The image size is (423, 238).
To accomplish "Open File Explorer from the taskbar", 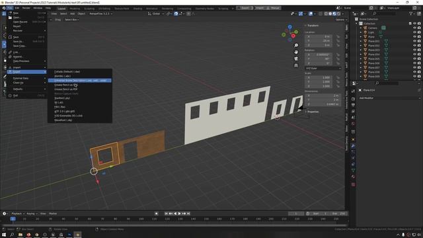I will click(20, 235).
